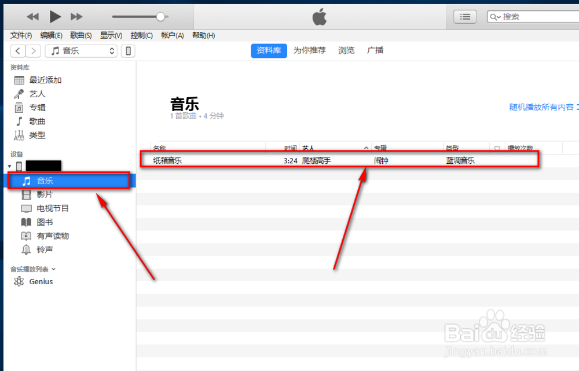Start playback with the play button
Screen dimensions: 579x371
pos(55,17)
